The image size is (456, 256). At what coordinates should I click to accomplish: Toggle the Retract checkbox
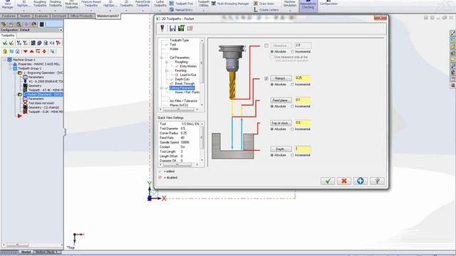[266, 78]
